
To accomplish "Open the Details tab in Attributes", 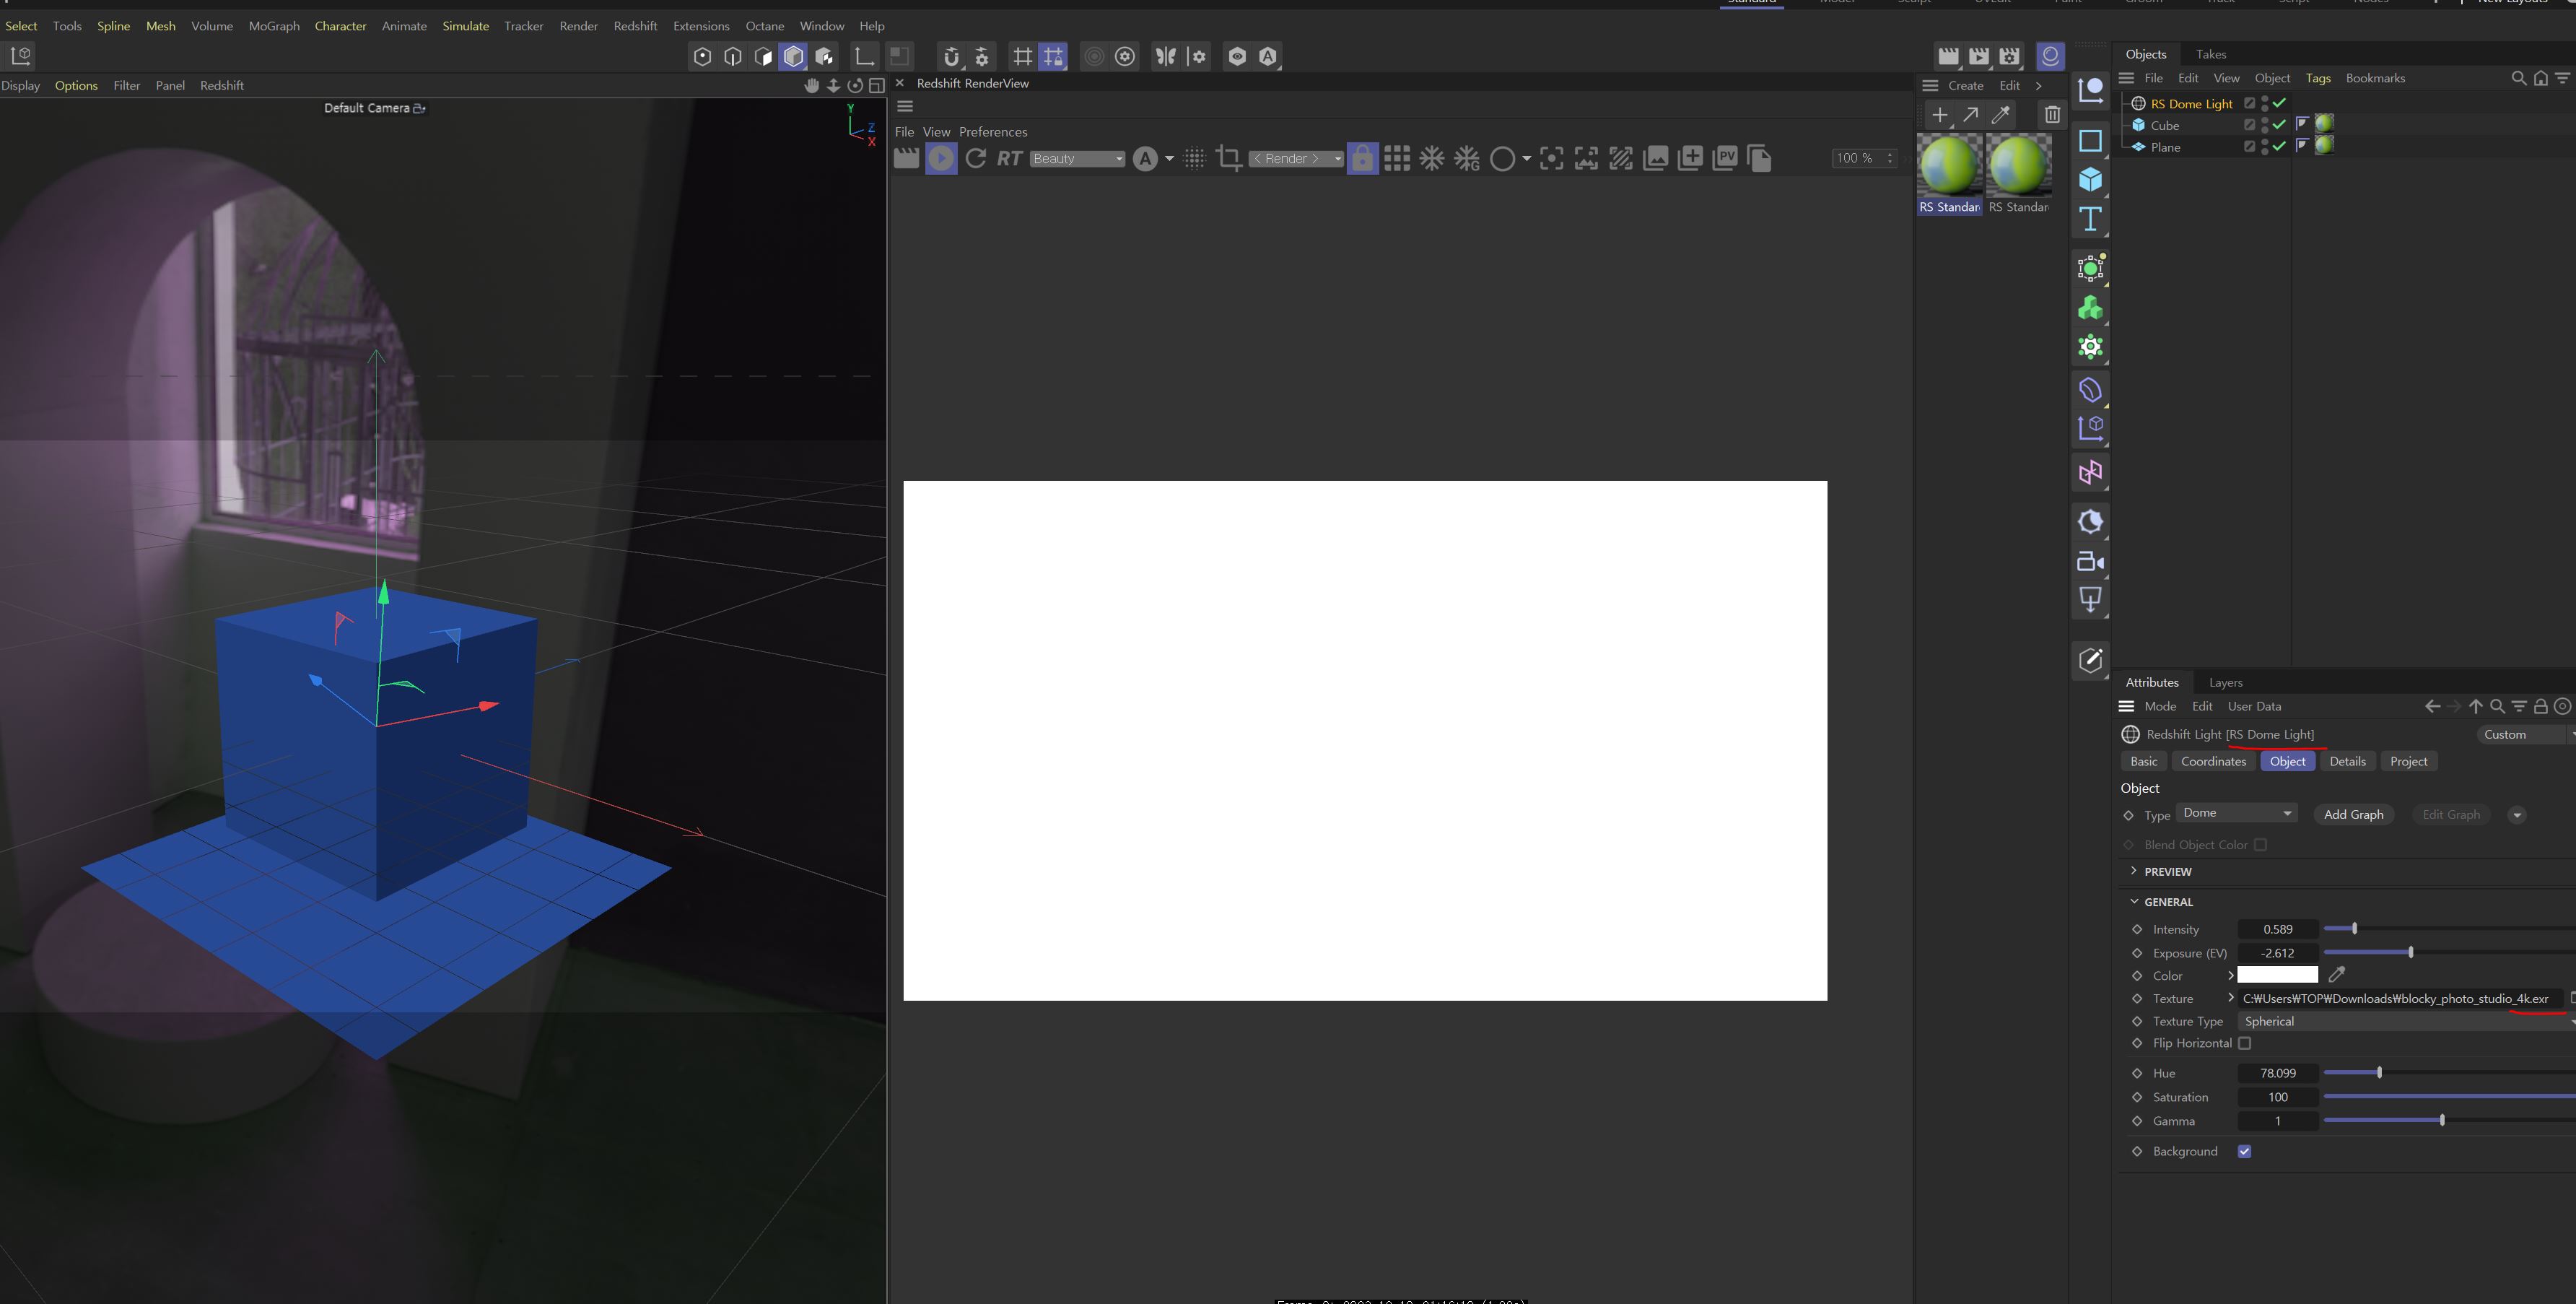I will [x=2347, y=761].
